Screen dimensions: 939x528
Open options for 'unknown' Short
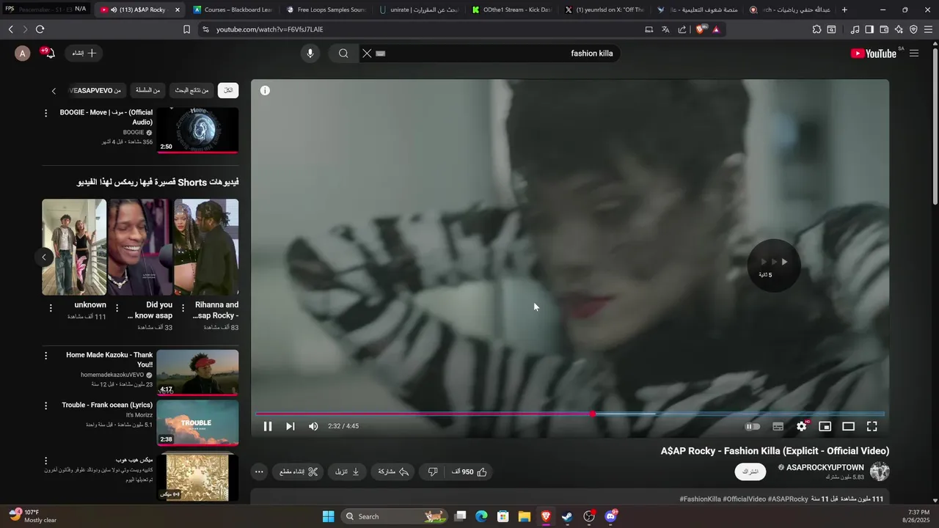[51, 308]
